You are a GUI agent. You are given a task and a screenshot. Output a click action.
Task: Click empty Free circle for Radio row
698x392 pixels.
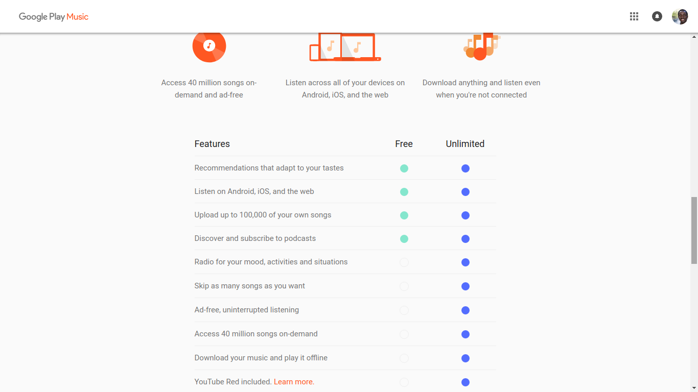[404, 262]
